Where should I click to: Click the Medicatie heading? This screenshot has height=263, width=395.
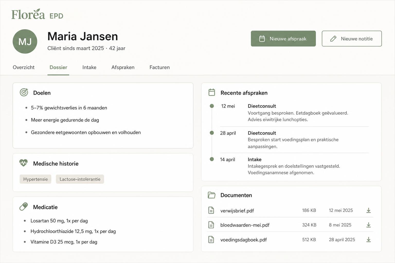45,207
